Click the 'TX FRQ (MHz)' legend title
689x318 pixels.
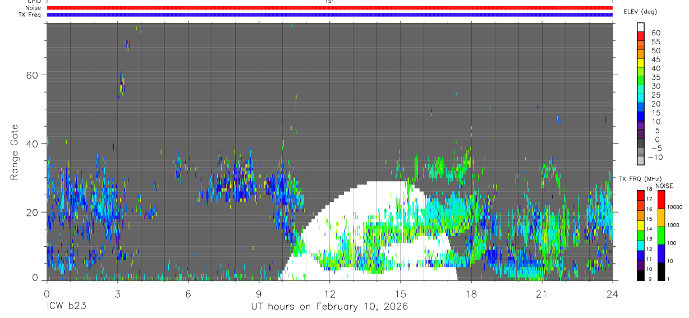click(639, 179)
